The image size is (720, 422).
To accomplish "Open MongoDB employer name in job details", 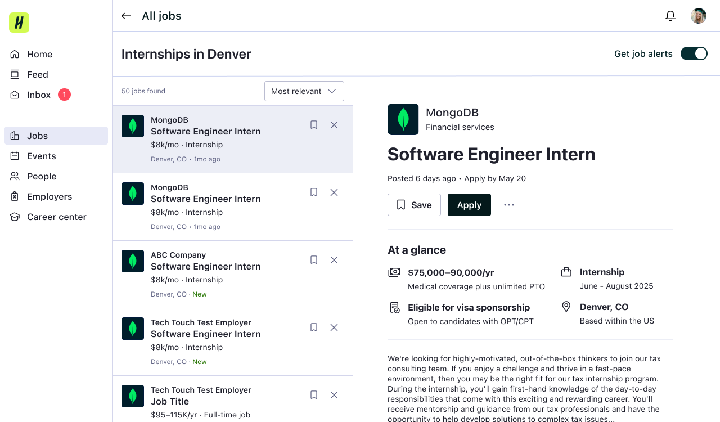I will pyautogui.click(x=452, y=113).
